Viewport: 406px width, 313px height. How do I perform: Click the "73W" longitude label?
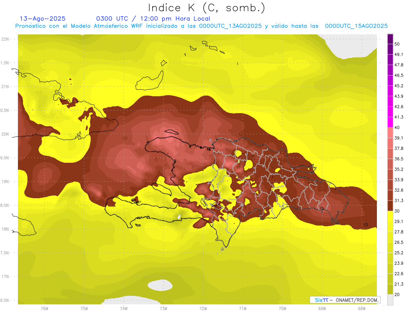(x=163, y=309)
